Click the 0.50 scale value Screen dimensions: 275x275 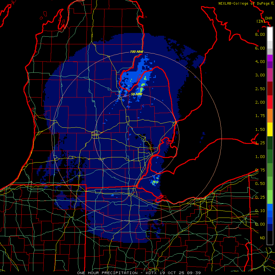pos(260,184)
